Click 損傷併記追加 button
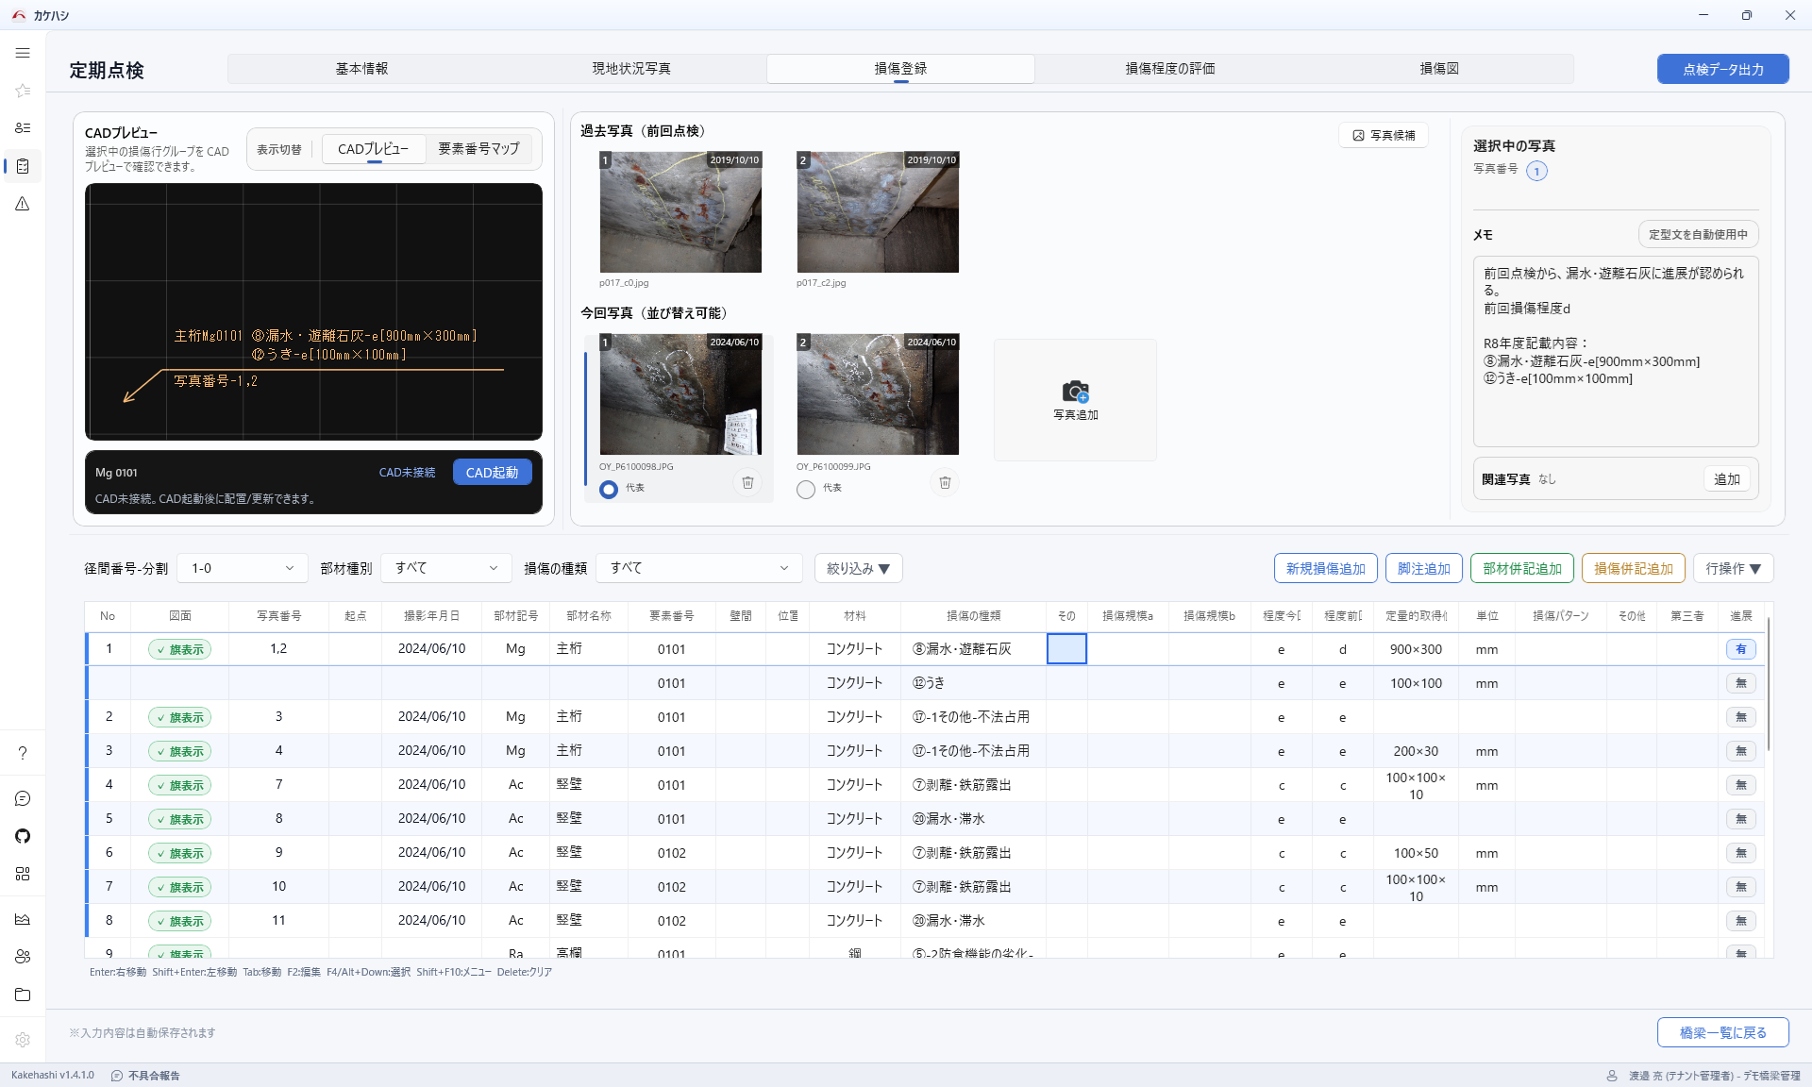The width and height of the screenshot is (1812, 1087). 1633,568
